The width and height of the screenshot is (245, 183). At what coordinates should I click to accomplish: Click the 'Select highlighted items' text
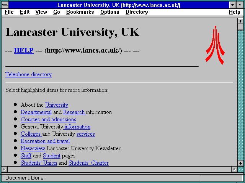(57, 90)
